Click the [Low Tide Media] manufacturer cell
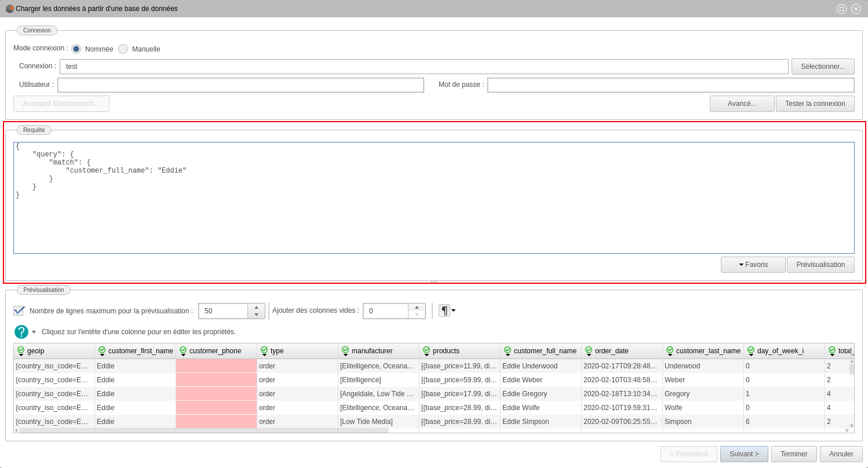The width and height of the screenshot is (868, 468). (379, 422)
